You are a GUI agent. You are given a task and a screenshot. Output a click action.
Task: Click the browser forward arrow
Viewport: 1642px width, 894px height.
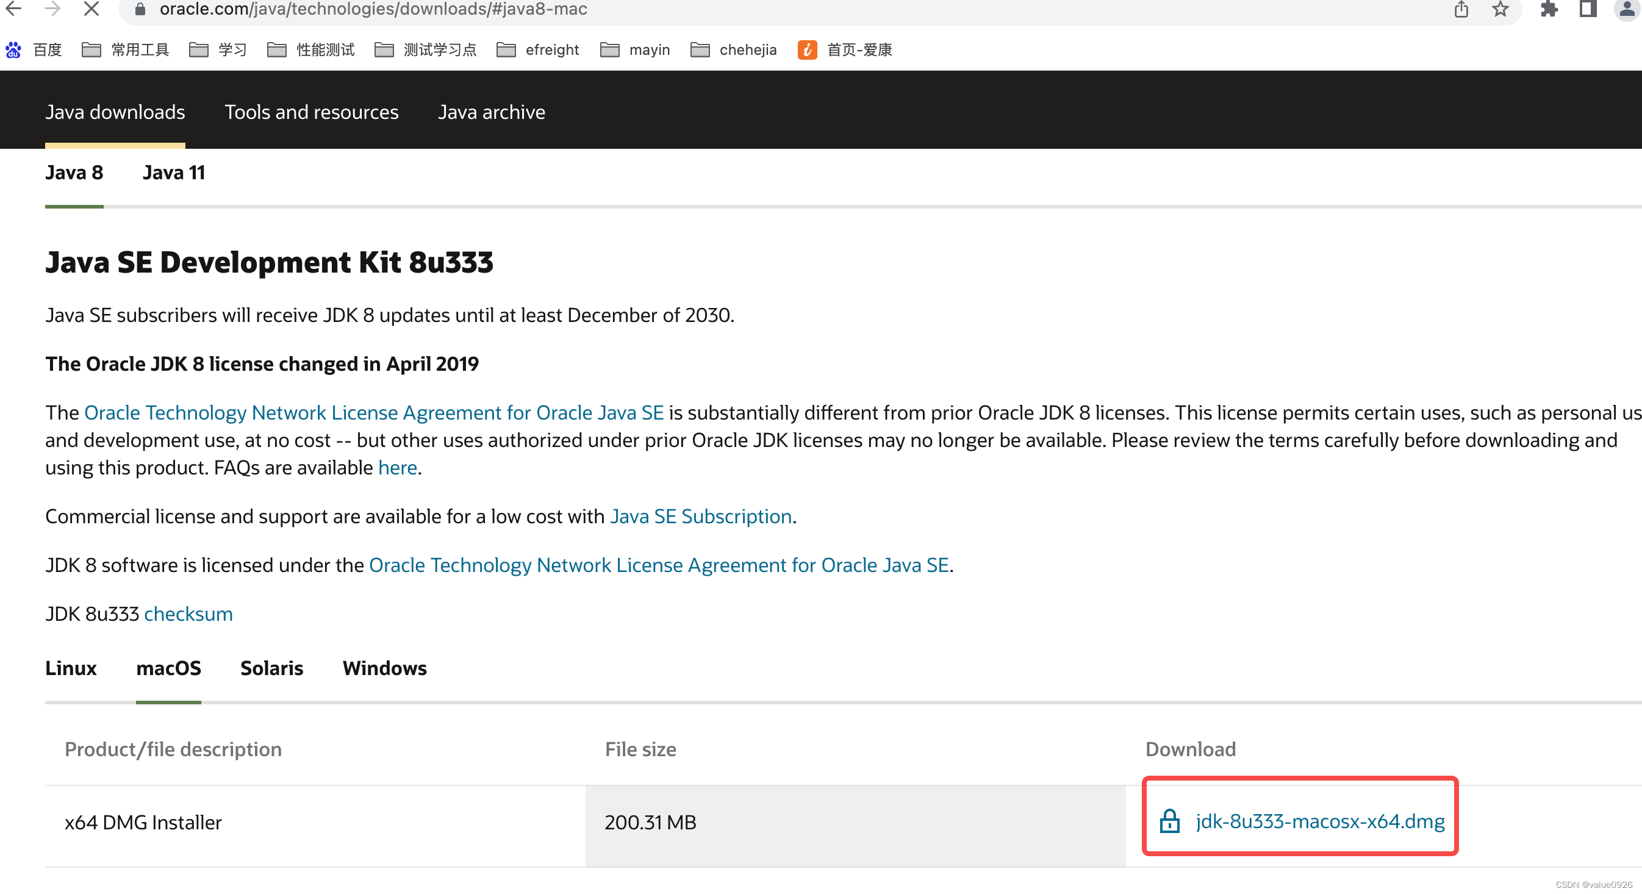tap(53, 9)
